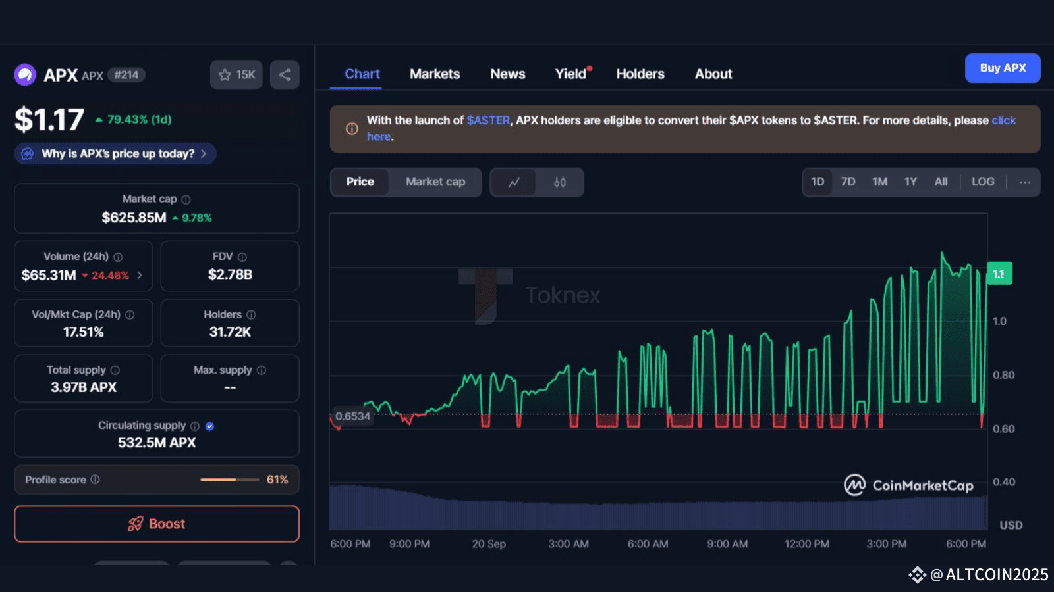Screen dimensions: 1054x592
Task: Click the 3.97B APX total supply
Action: tap(84, 387)
